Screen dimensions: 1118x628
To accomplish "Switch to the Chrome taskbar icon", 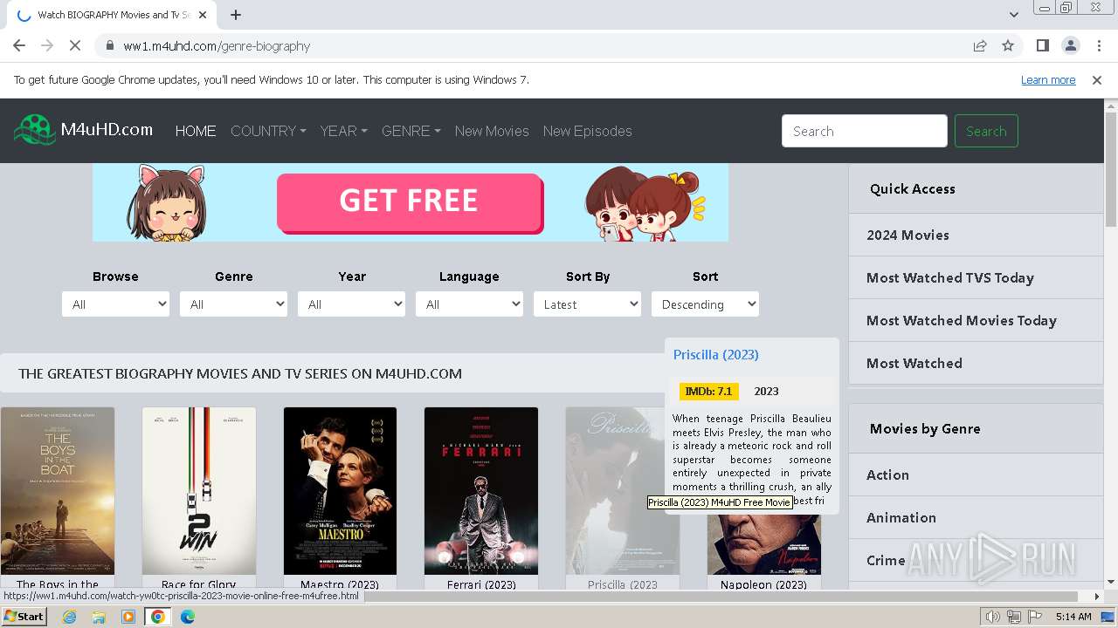I will coord(158,617).
